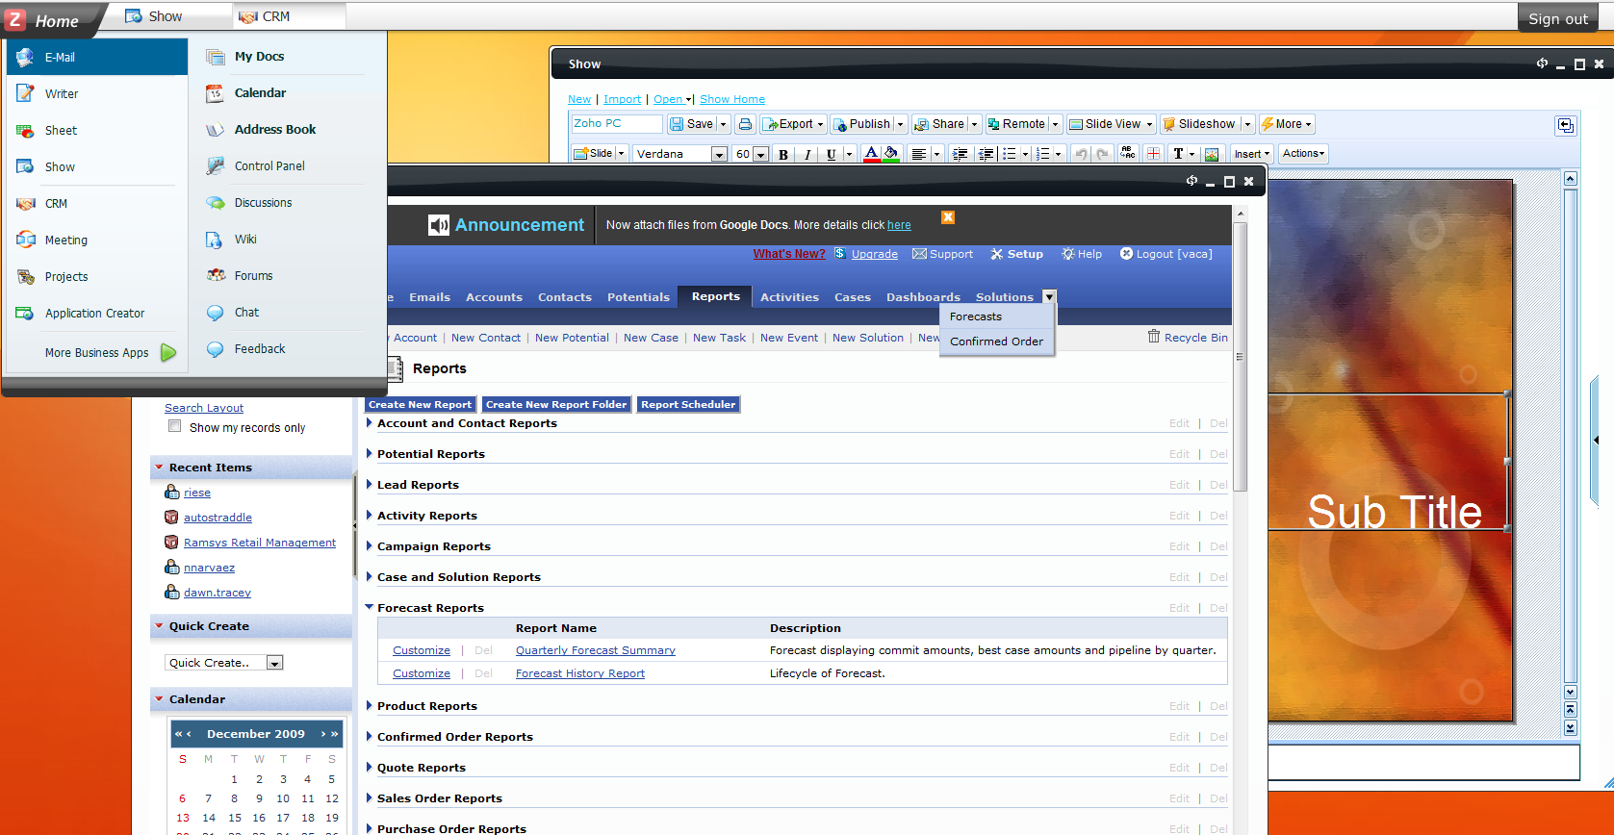Open the Verdana font dropdown
The image size is (1614, 835).
click(719, 154)
